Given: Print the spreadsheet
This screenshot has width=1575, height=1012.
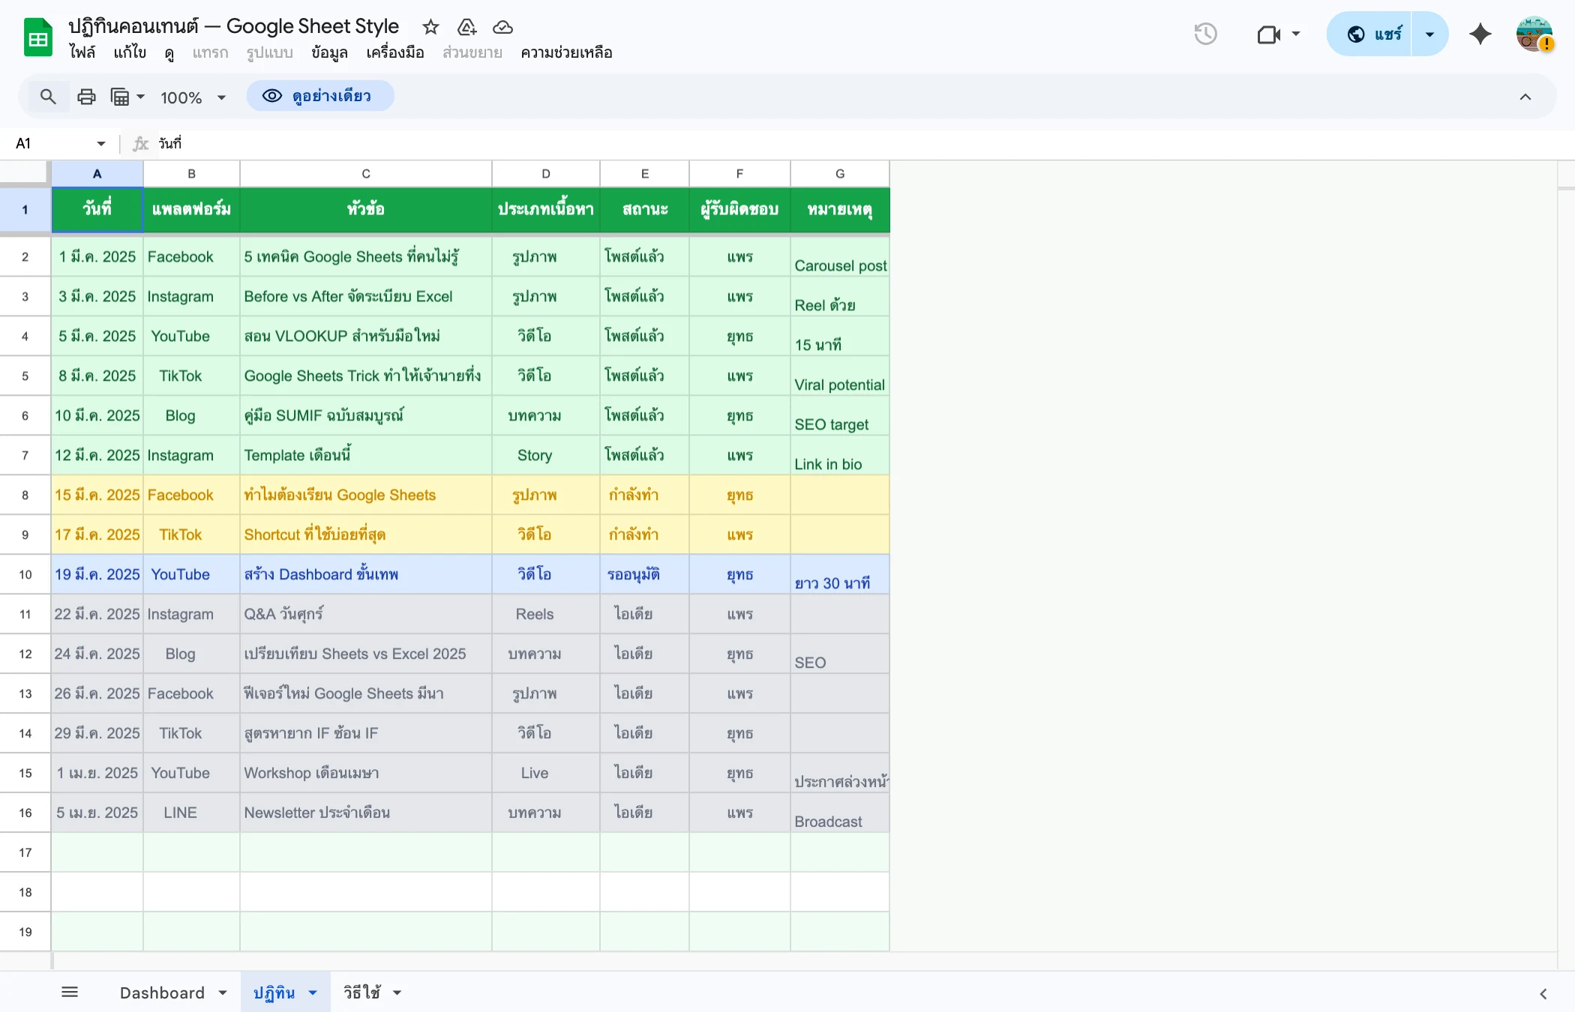Looking at the screenshot, I should (x=85, y=96).
